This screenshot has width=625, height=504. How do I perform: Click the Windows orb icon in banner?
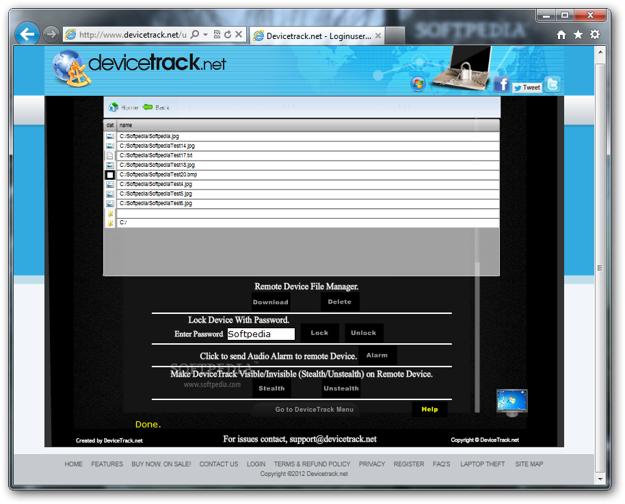point(418,83)
